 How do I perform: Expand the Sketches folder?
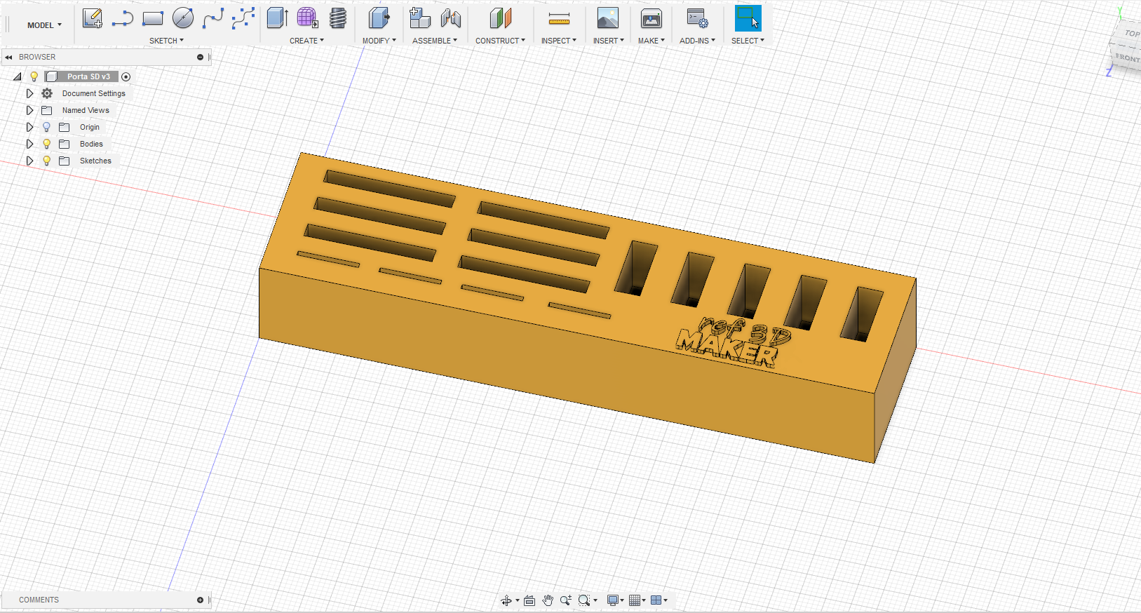pos(29,161)
